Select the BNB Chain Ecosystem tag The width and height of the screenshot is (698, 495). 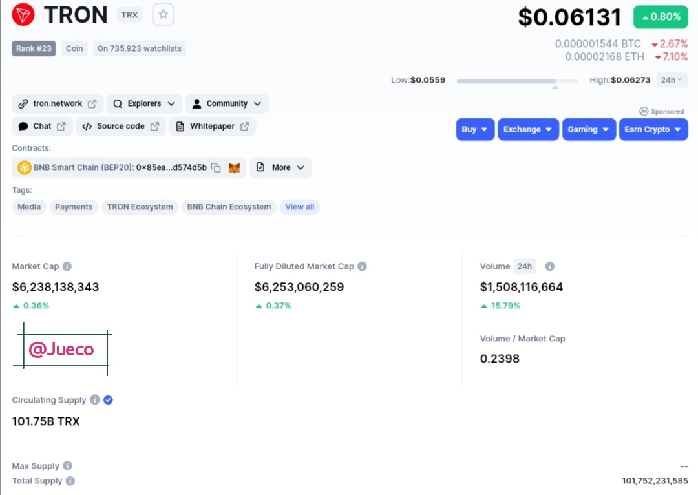pyautogui.click(x=229, y=207)
